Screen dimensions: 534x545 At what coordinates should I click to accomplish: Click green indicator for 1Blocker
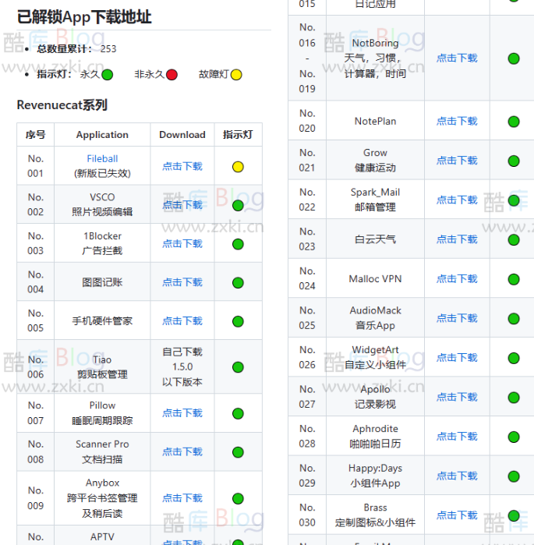pos(238,244)
